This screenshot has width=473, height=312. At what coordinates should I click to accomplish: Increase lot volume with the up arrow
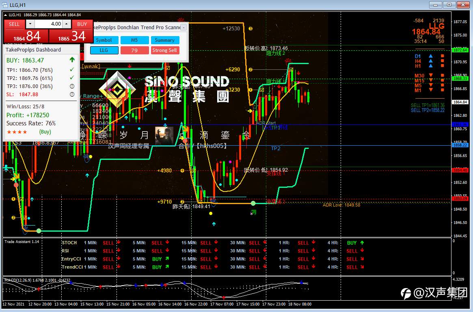[x=67, y=24]
